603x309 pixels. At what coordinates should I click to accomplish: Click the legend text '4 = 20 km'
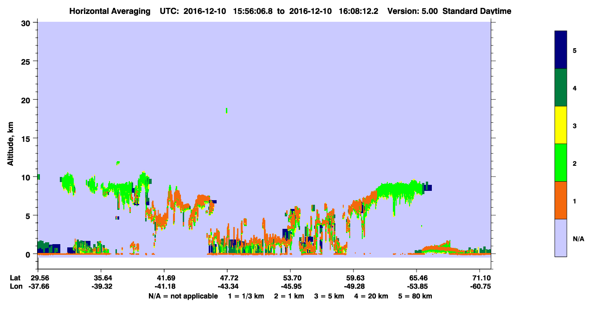[x=372, y=296]
